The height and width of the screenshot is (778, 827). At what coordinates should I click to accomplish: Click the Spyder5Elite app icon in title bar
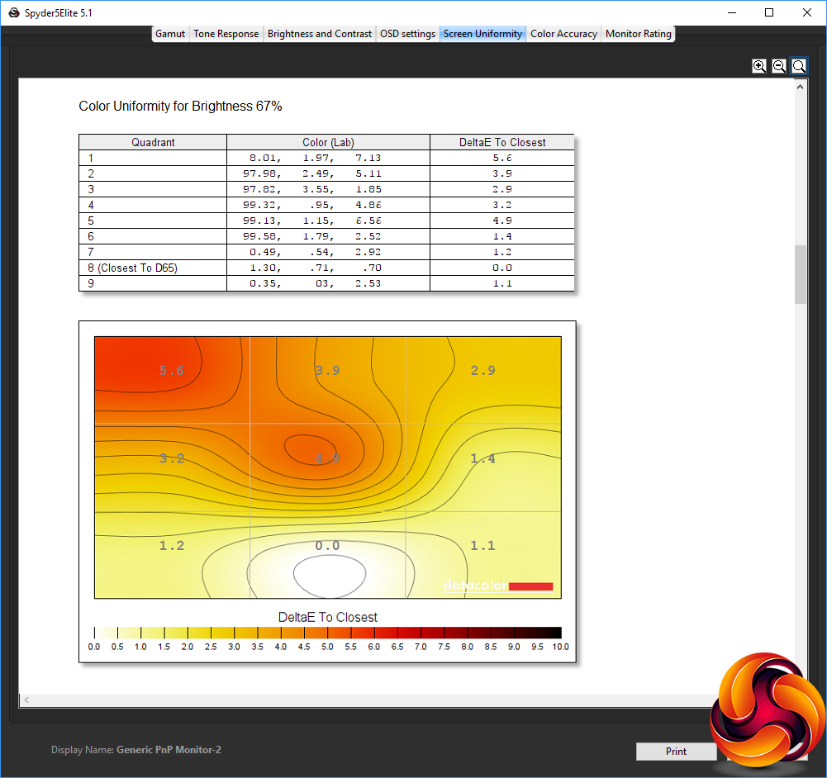click(14, 12)
